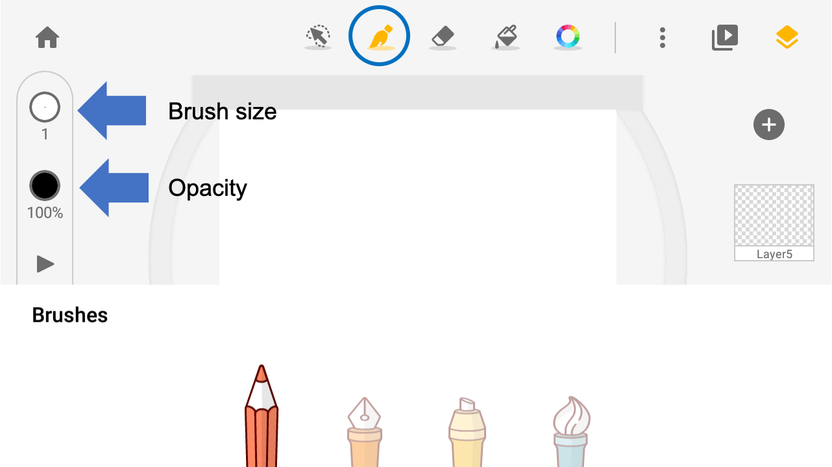Viewport: 832px width, 467px height.
Task: Open the opacity control
Action: (45, 186)
